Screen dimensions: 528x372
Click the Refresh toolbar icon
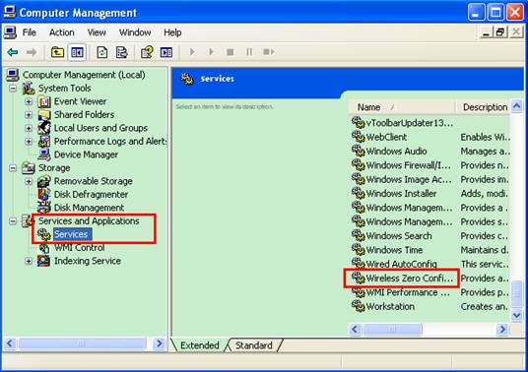point(102,52)
